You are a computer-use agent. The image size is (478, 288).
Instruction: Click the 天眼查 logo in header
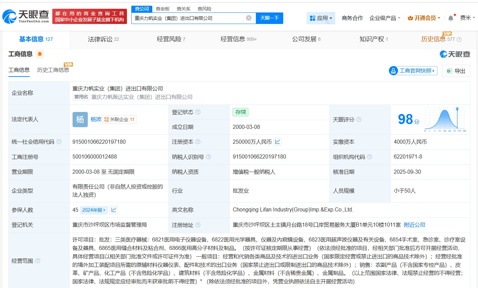click(x=26, y=16)
